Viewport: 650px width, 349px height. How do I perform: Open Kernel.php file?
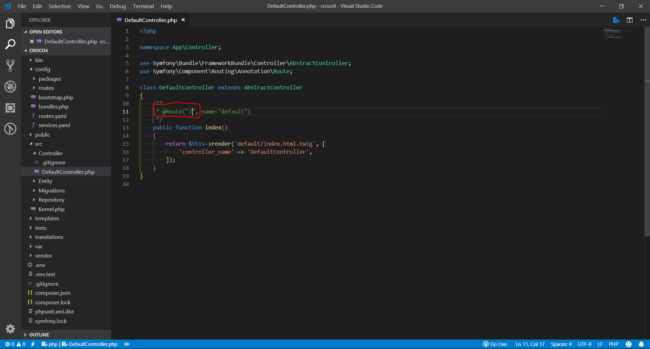pyautogui.click(x=66, y=209)
